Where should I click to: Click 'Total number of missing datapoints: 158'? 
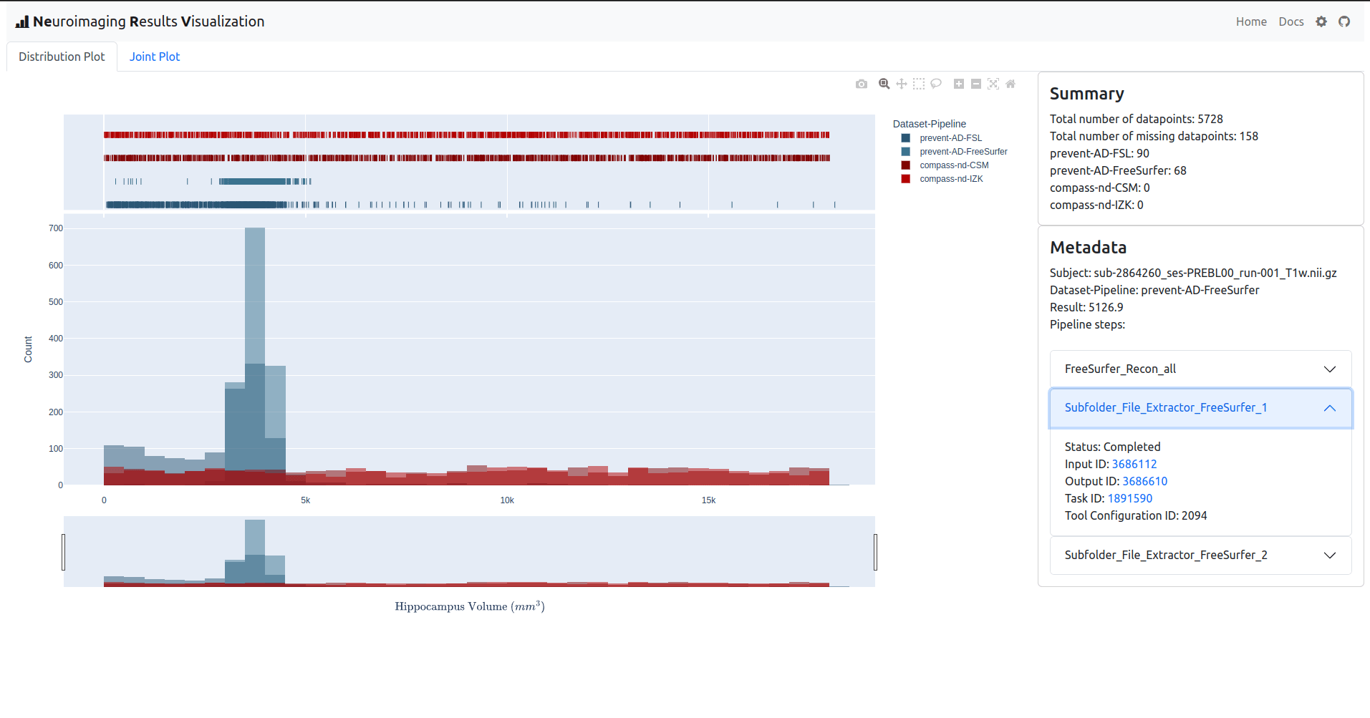tap(1154, 136)
